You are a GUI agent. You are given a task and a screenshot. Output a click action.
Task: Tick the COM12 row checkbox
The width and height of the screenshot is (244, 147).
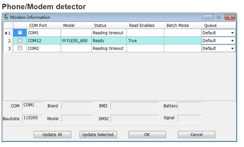[x=20, y=41]
